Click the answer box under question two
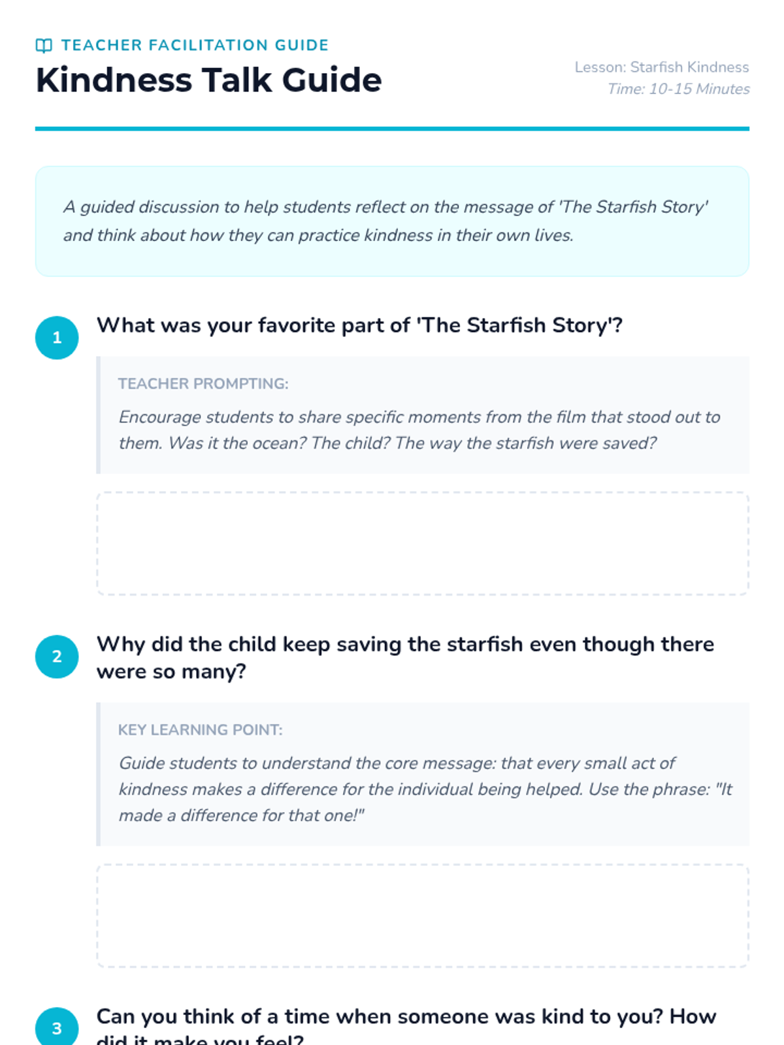The height and width of the screenshot is (1045, 784). point(423,916)
